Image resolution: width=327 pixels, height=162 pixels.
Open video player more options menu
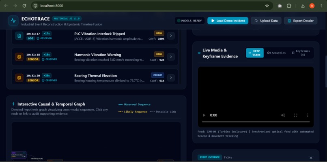coord(308,115)
